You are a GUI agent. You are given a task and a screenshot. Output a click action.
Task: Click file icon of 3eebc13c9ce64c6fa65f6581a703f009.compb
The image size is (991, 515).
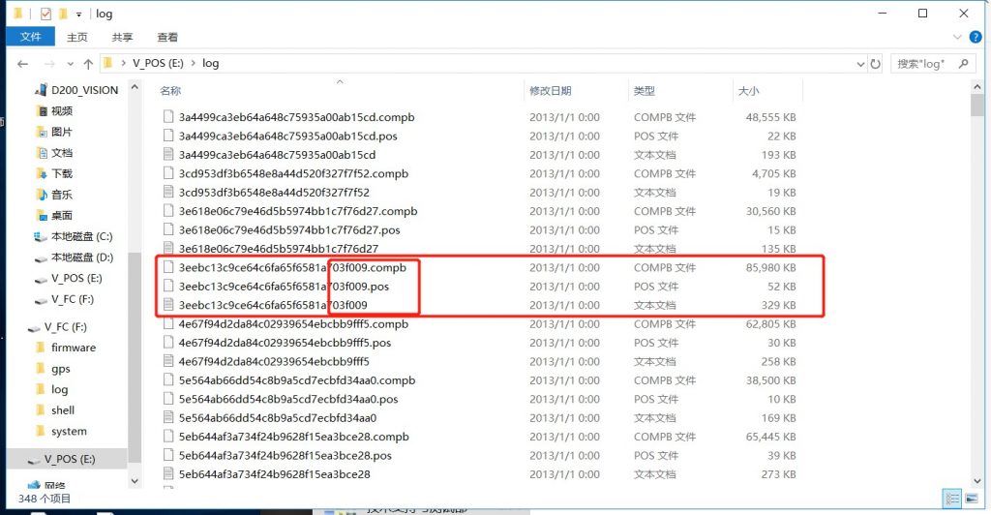coord(168,267)
